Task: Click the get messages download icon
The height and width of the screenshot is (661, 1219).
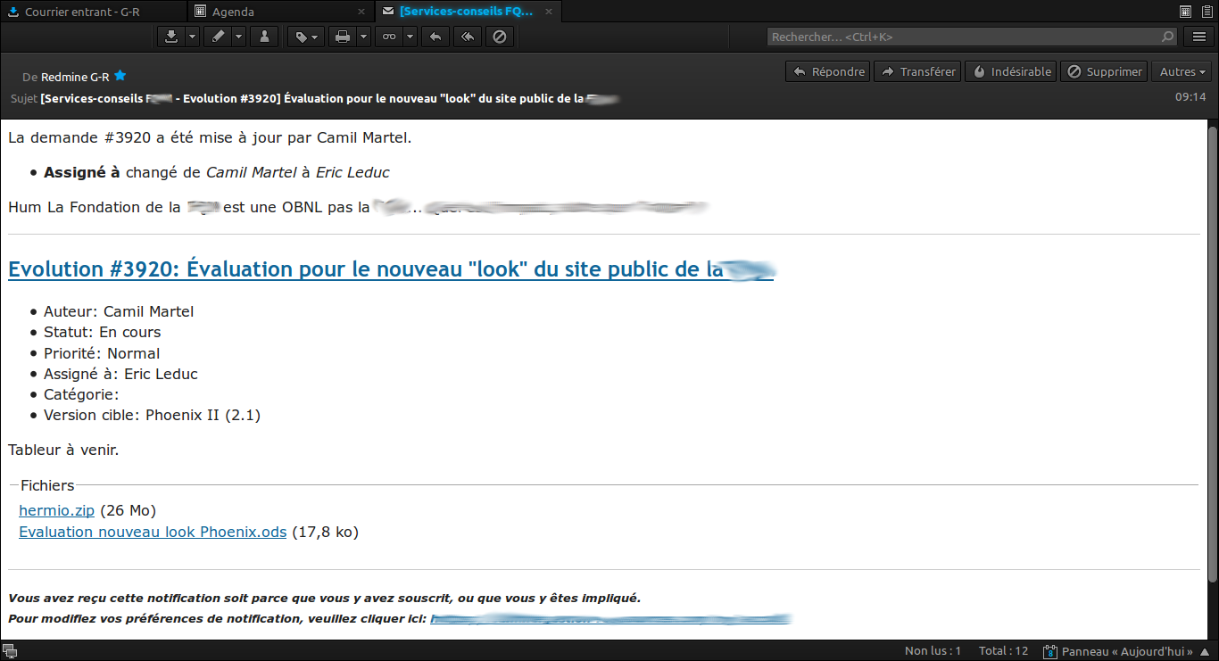Action: pyautogui.click(x=170, y=37)
